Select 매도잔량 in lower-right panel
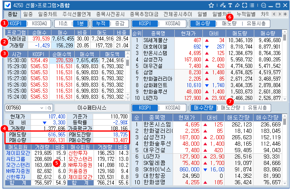This screenshot has height=189, width=290. point(230,108)
